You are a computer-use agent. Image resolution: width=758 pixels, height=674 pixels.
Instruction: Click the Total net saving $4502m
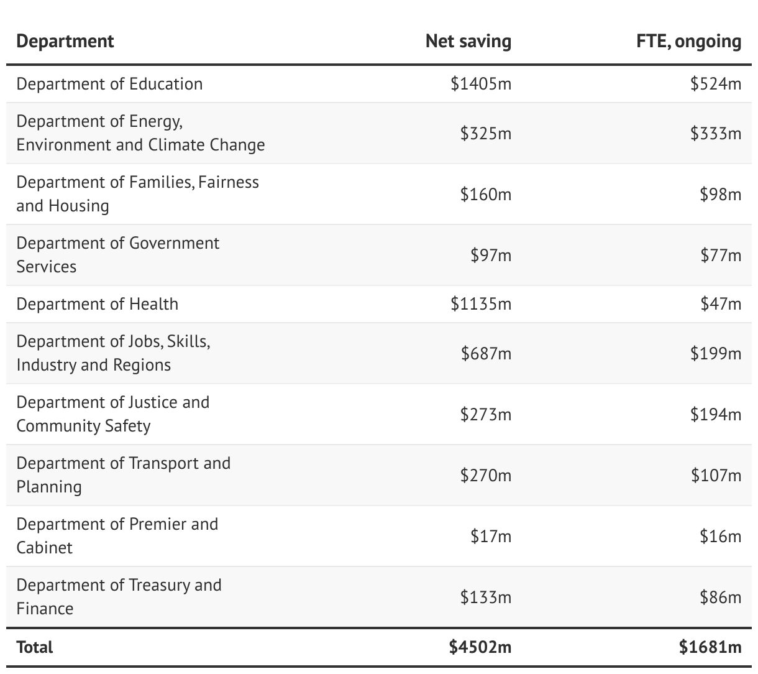click(480, 647)
